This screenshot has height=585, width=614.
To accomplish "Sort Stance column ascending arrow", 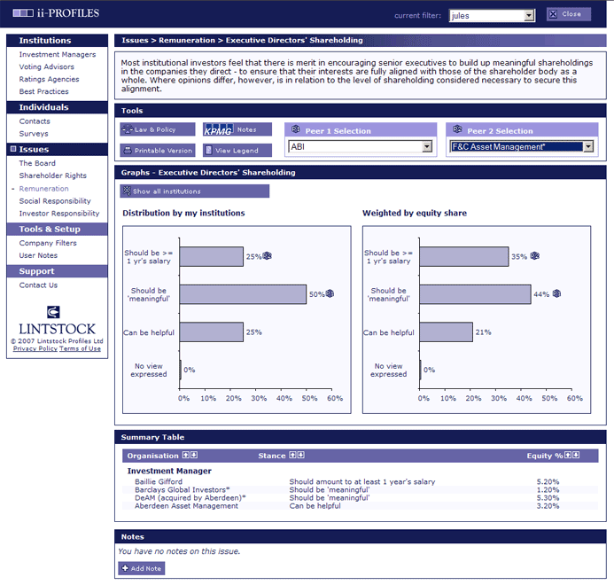I will [292, 455].
